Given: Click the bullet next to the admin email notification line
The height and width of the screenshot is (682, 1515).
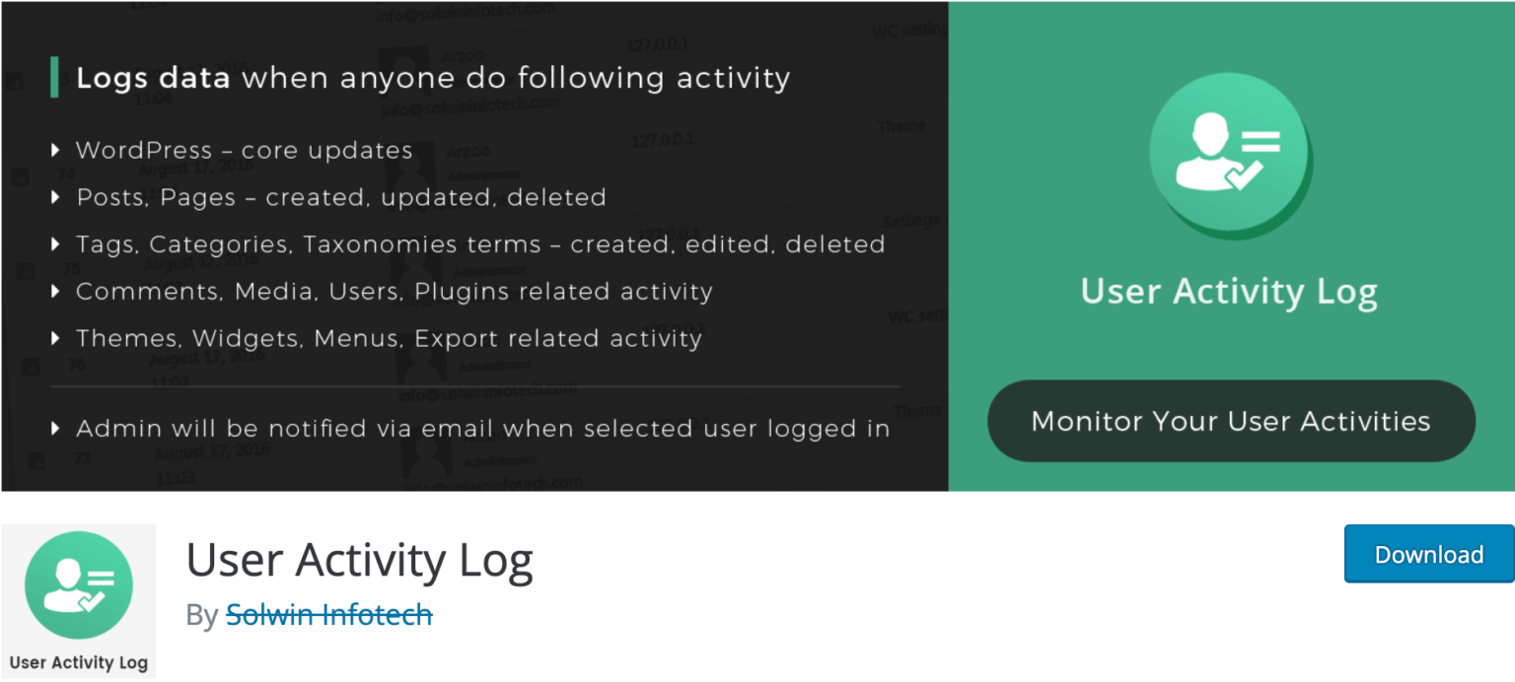Looking at the screenshot, I should coord(55,428).
